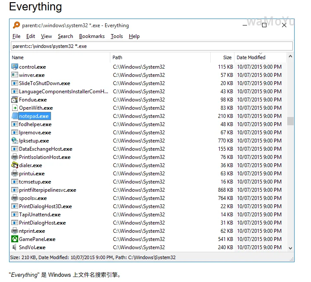Click the fodhelper.exe file icon

click(x=15, y=124)
